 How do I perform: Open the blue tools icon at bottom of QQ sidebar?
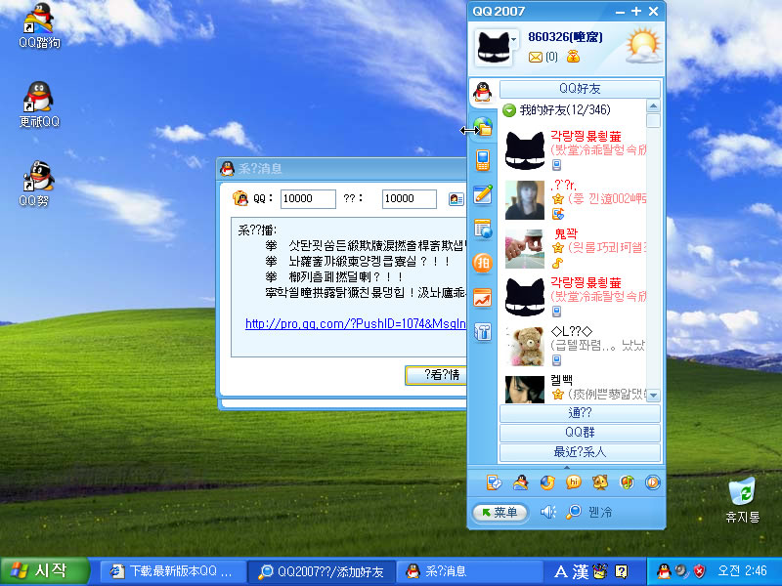[482, 332]
